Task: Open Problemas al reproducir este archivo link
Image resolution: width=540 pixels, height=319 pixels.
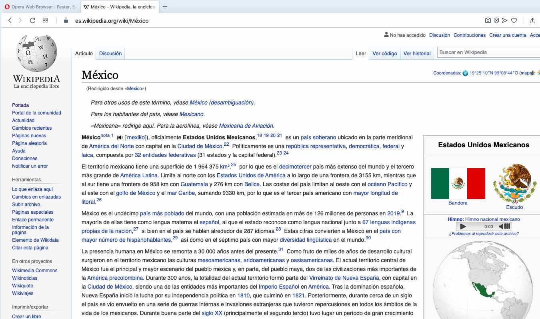Action: (484, 234)
